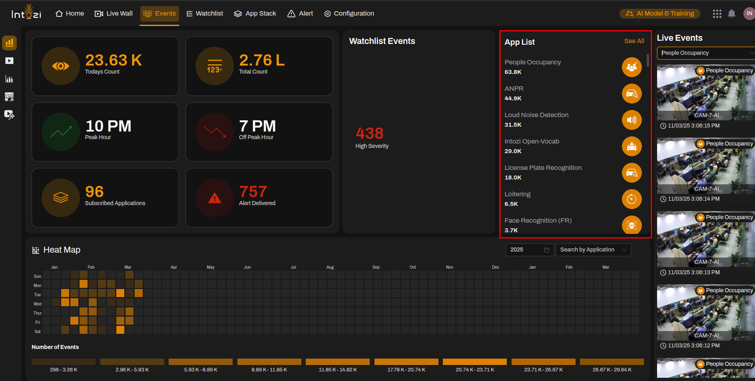Expand the People Occupancy live events dropdown
The height and width of the screenshot is (381, 755).
706,53
